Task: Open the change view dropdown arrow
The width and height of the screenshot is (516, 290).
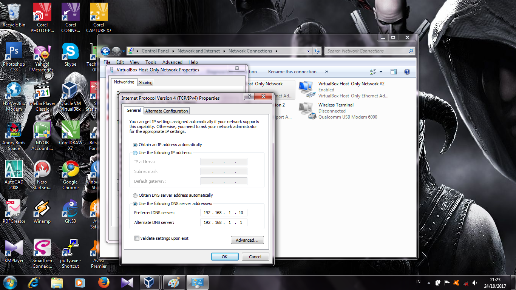Action: click(381, 72)
